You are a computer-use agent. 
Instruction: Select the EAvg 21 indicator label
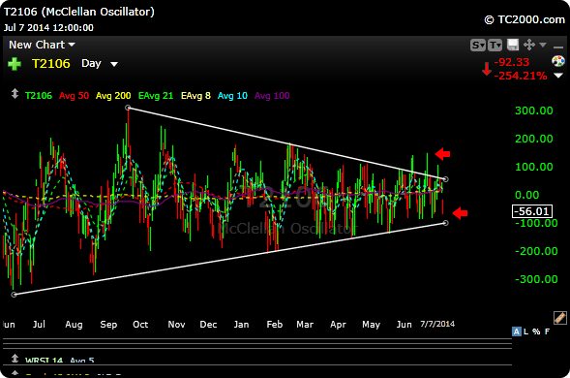click(x=156, y=96)
